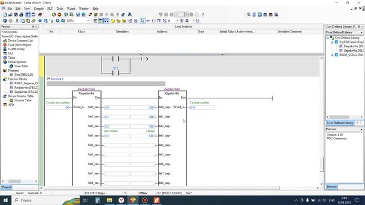
Task: Click the CARD Utility icon
Action: coord(5,49)
